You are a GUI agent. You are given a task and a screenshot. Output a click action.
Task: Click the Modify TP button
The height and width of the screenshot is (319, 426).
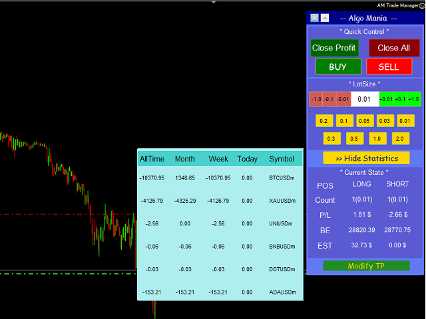(366, 266)
